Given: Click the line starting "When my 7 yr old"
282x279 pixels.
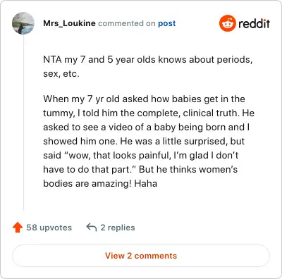Looking at the screenshot, I should pyautogui.click(x=144, y=99).
